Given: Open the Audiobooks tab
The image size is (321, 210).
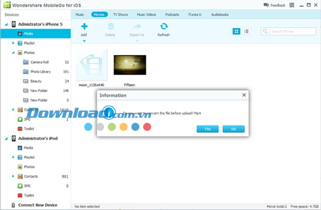Looking at the screenshot, I should tap(219, 15).
